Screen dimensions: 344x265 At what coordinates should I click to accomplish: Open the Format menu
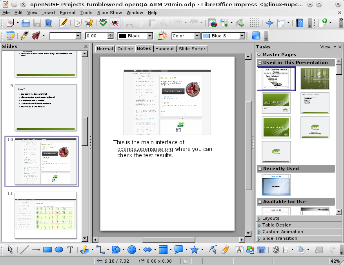coord(68,13)
